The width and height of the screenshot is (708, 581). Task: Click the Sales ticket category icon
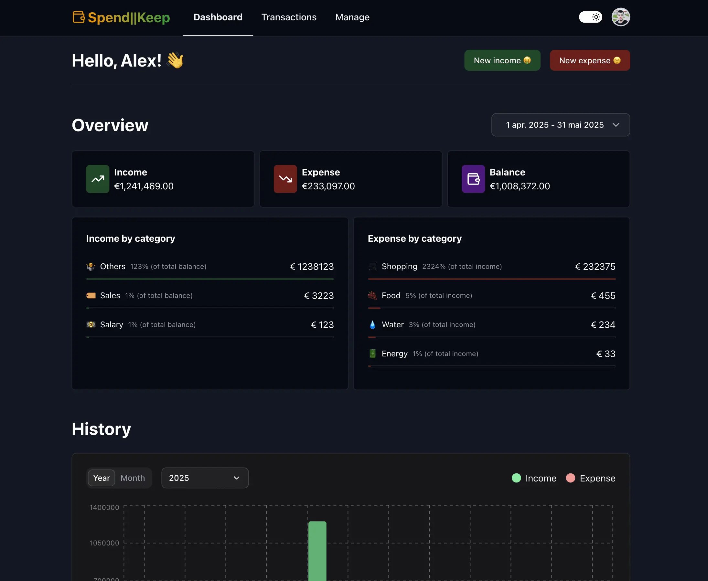91,296
